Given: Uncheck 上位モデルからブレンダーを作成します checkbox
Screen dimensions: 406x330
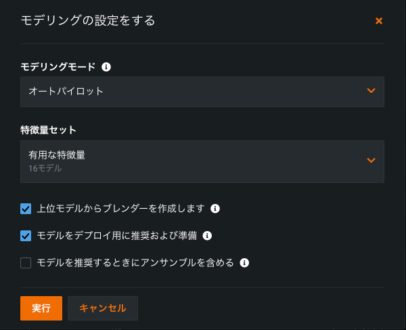Looking at the screenshot, I should [x=26, y=209].
